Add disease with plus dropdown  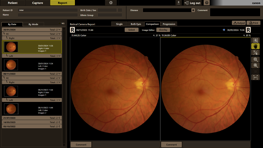click(193, 10)
